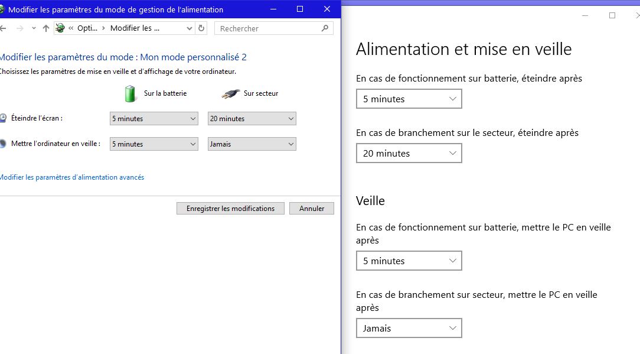
Task: Click the magnifier search icon
Action: click(325, 28)
